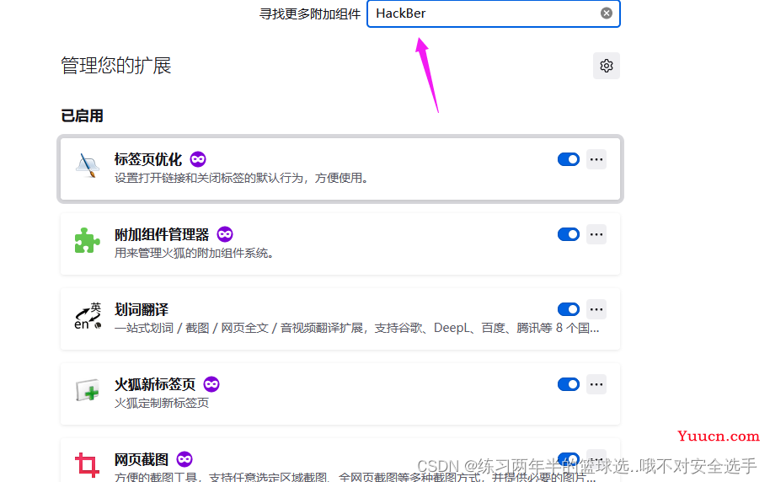Open more options for 标签页优化
770x482 pixels.
click(596, 159)
